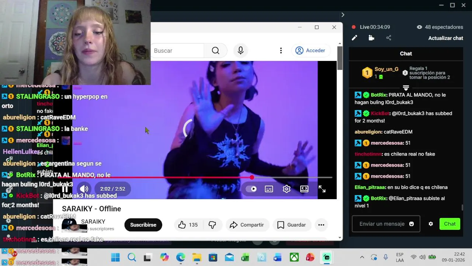This screenshot has width=472, height=266.
Task: Click abureligion username in chat panel
Action: pos(368,132)
